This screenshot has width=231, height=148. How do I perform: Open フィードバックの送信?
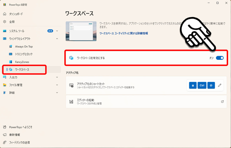[19, 143]
